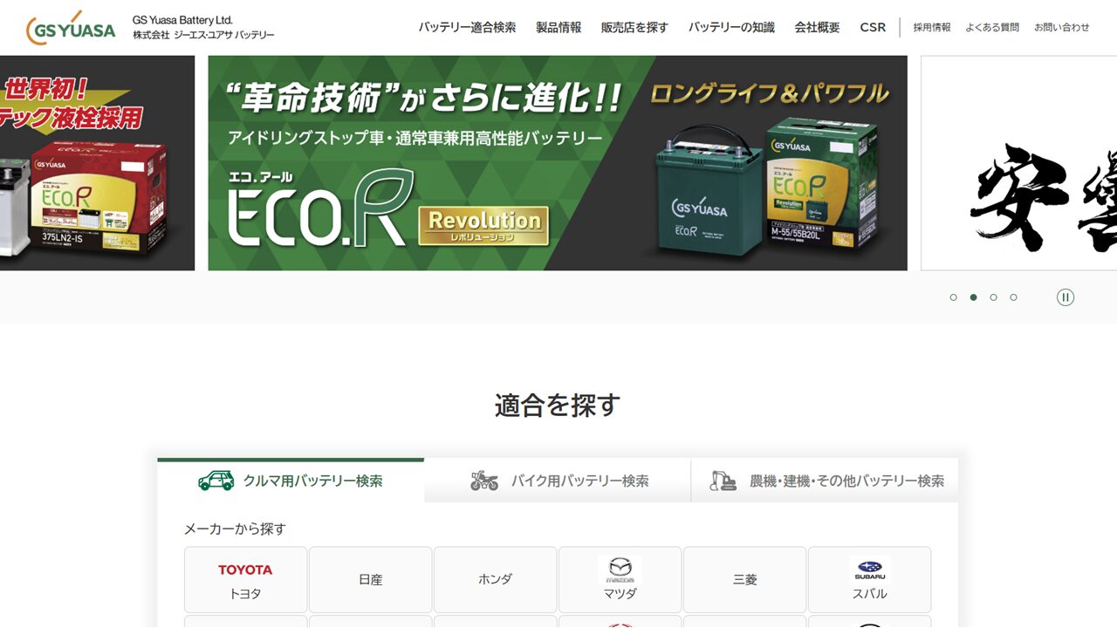Select the Subaru manufacturer logo tile
Screen dimensions: 1117x628
[869, 580]
